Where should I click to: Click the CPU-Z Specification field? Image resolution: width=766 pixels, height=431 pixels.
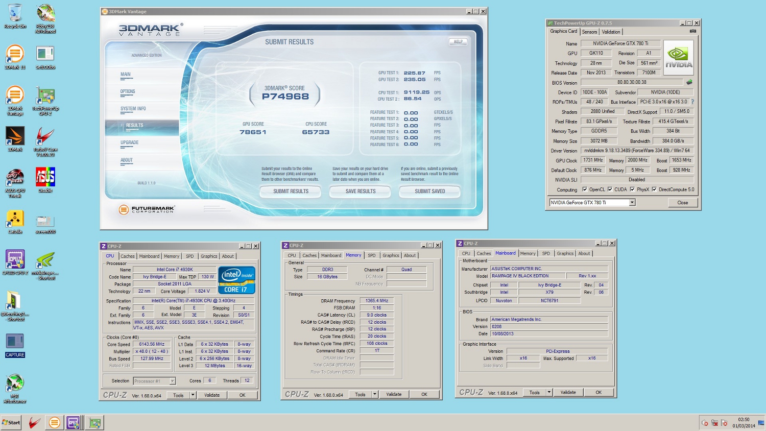194,301
